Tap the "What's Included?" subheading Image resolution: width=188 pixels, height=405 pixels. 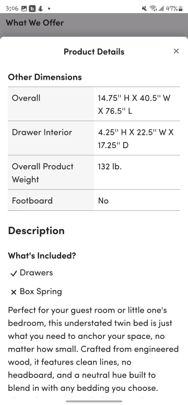(42, 255)
